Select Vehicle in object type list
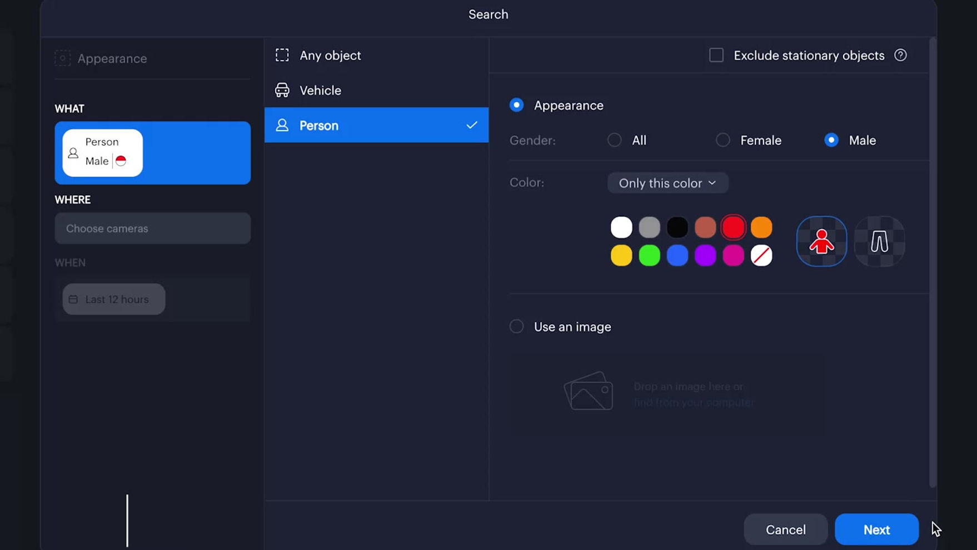 click(376, 90)
